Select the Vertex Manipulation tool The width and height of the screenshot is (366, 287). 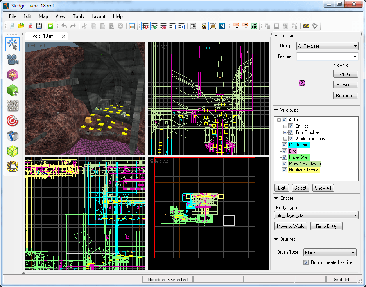(x=13, y=151)
